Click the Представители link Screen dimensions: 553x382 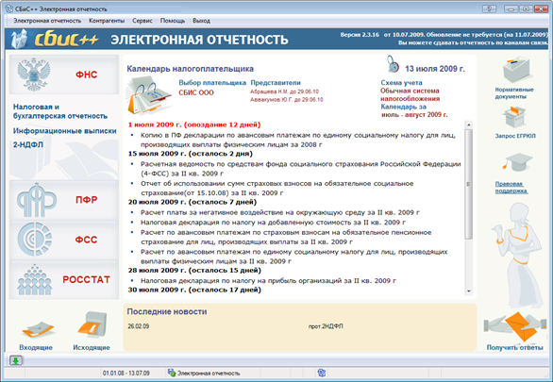pyautogui.click(x=276, y=83)
